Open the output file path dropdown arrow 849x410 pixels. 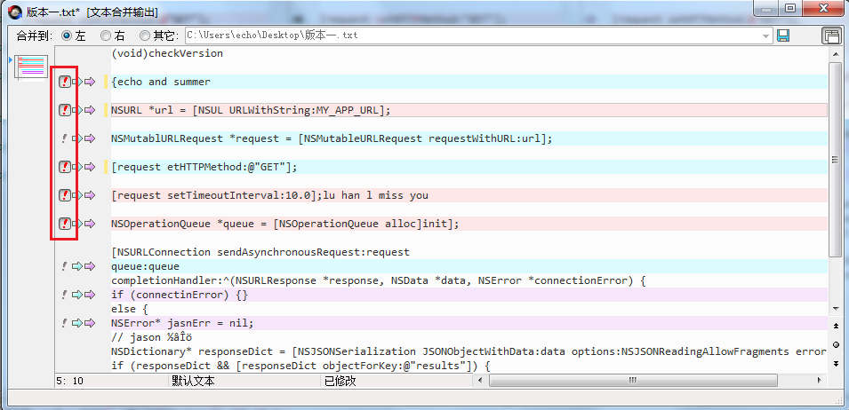pos(766,36)
